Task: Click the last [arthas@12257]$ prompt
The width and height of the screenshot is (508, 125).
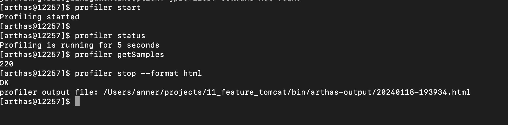Action: pos(35,101)
